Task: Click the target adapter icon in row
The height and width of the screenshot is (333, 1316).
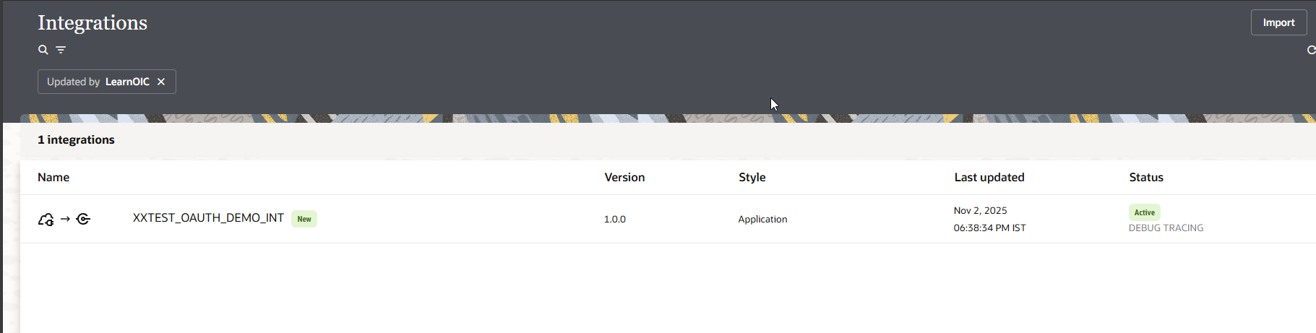Action: point(83,219)
